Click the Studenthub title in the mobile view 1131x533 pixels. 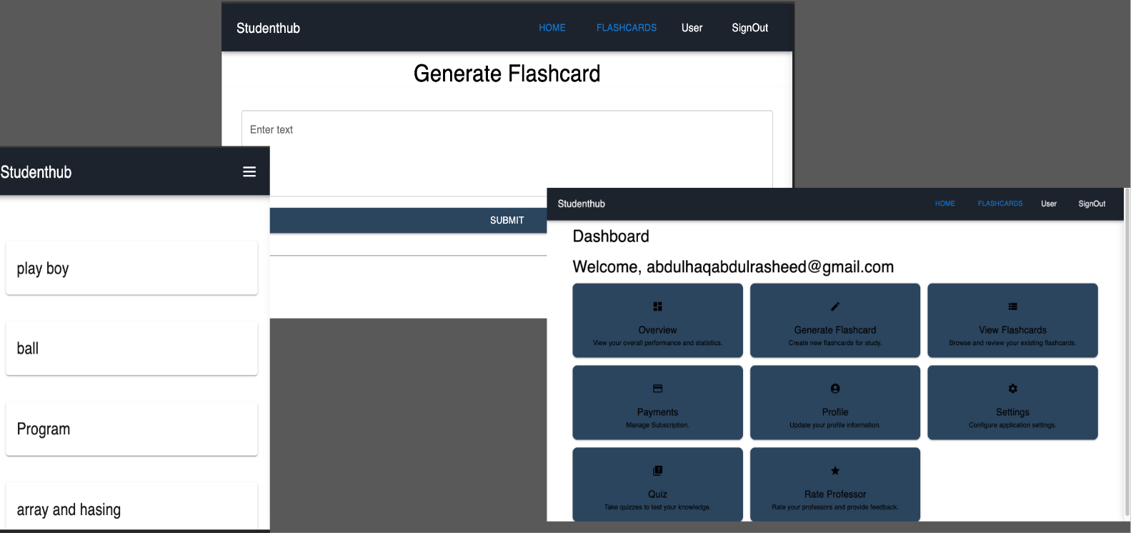(x=36, y=172)
